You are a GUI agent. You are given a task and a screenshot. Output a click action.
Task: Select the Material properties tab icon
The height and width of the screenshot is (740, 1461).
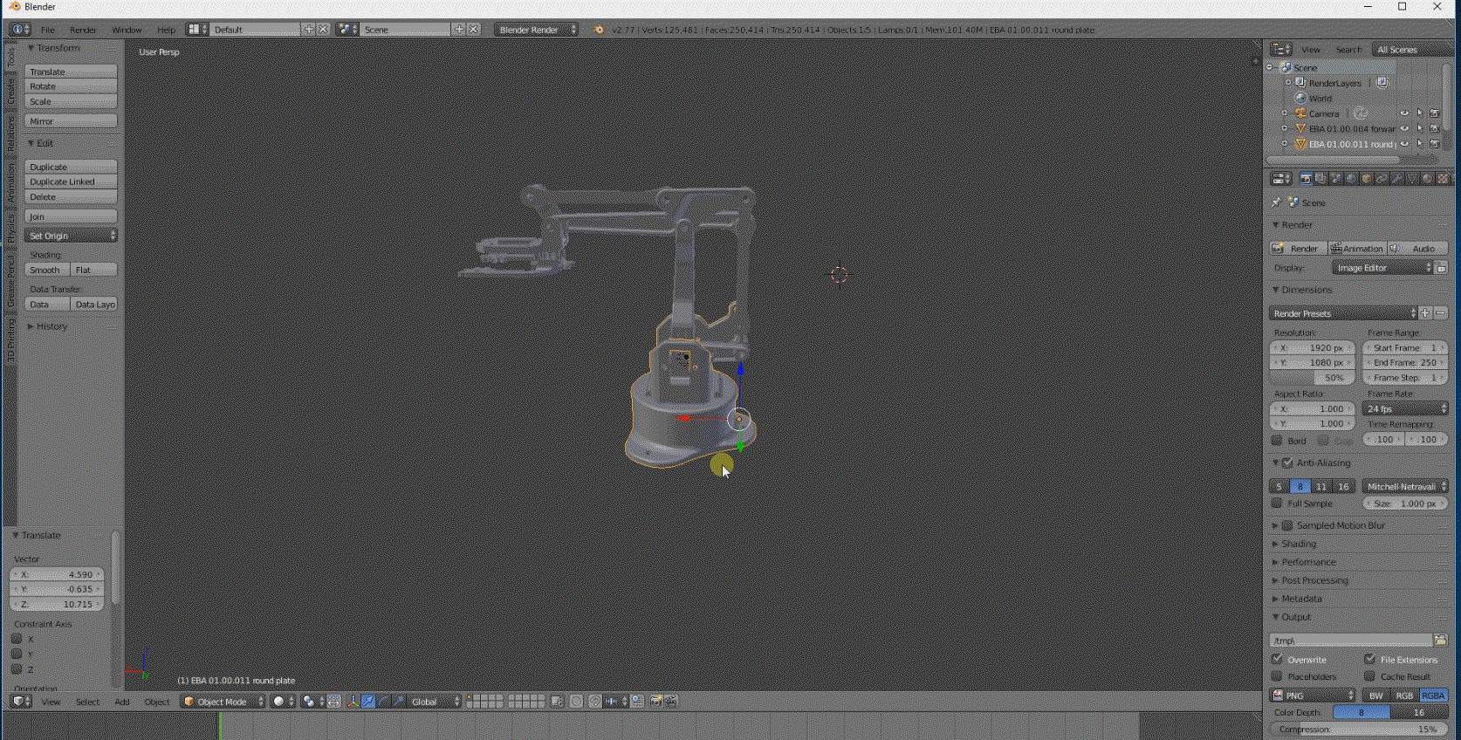[x=1427, y=179]
